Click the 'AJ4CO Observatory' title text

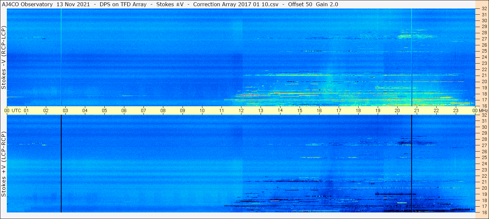[27, 4]
